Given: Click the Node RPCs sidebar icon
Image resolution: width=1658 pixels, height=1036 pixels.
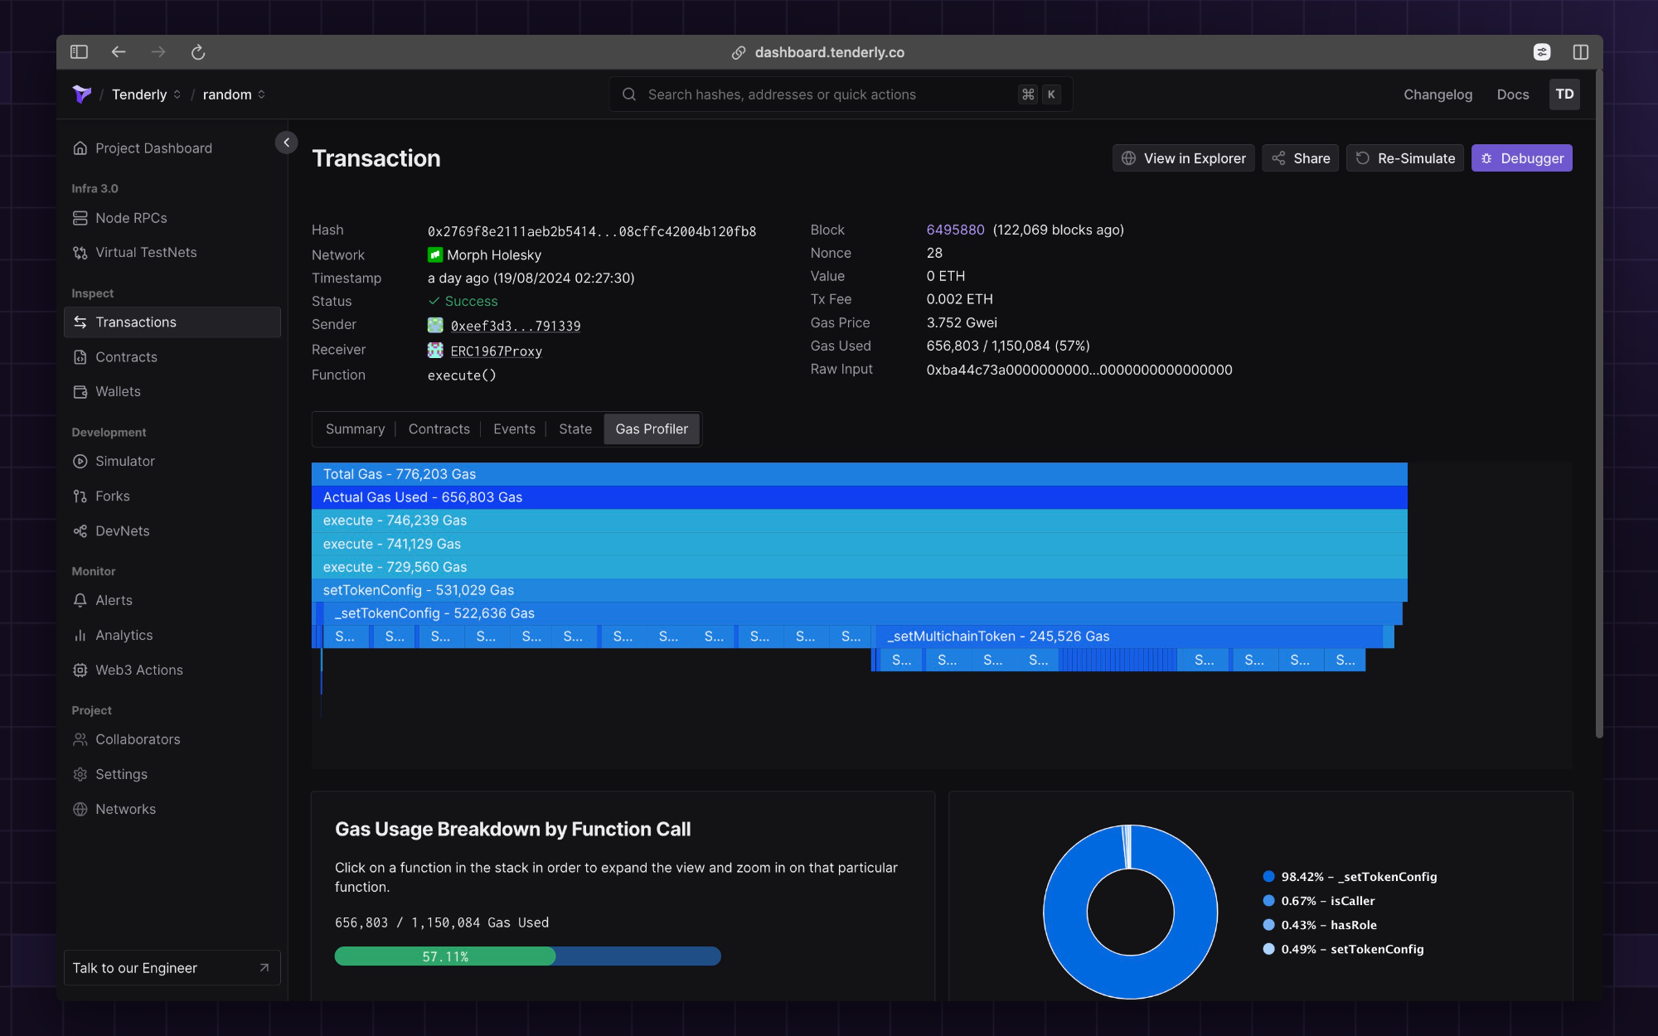Looking at the screenshot, I should tap(78, 217).
